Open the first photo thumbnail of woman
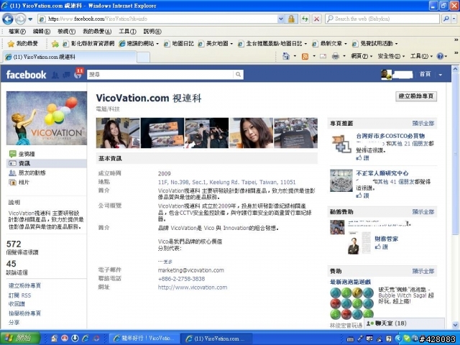Viewport: 460px width, 345px height. coord(118,133)
